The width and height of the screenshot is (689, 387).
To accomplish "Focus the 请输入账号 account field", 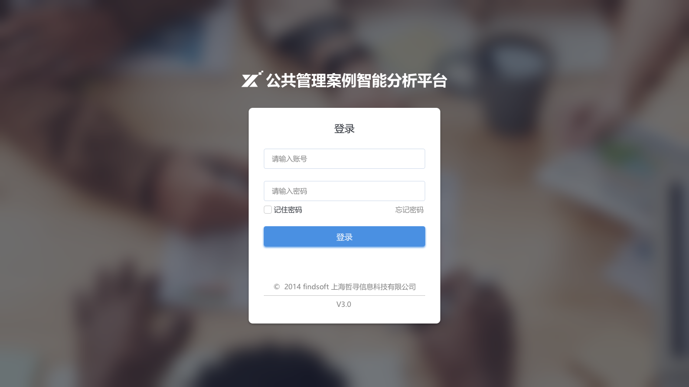I will [344, 159].
